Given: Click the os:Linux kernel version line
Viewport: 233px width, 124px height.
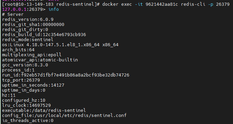Looking at the screenshot, I should (60, 44).
